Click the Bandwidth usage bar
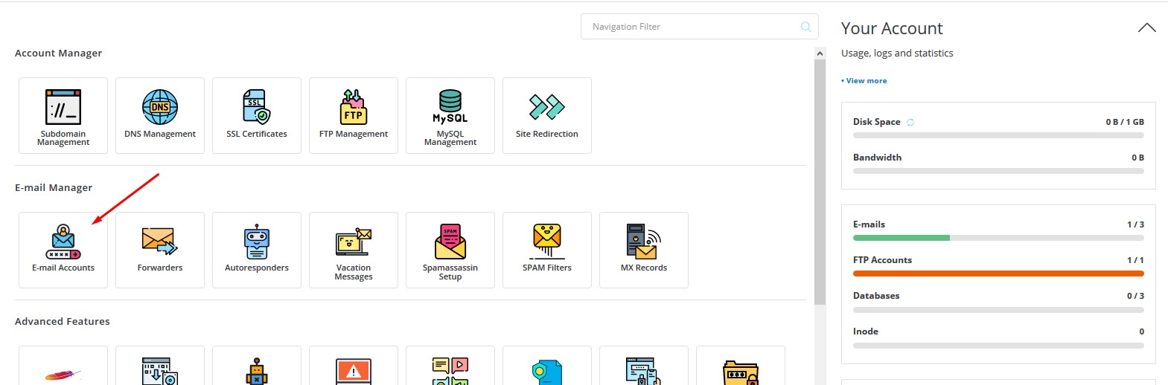Viewport: 1168px width, 385px height. point(998,171)
